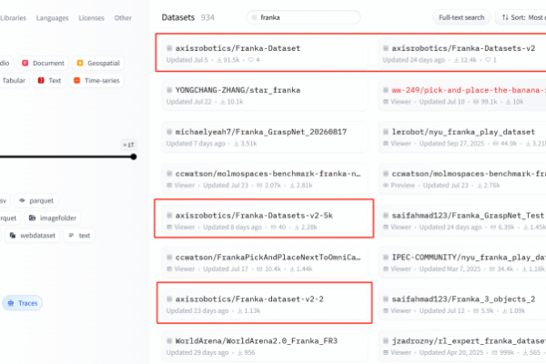Toggle the Document modality filter
This screenshot has height=364, width=546.
43,63
